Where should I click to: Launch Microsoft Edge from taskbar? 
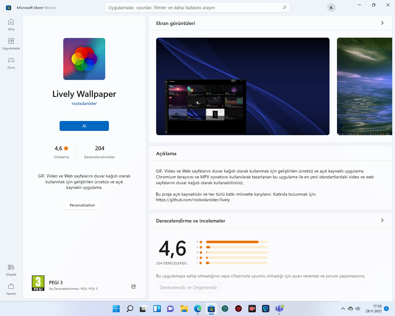pyautogui.click(x=197, y=309)
